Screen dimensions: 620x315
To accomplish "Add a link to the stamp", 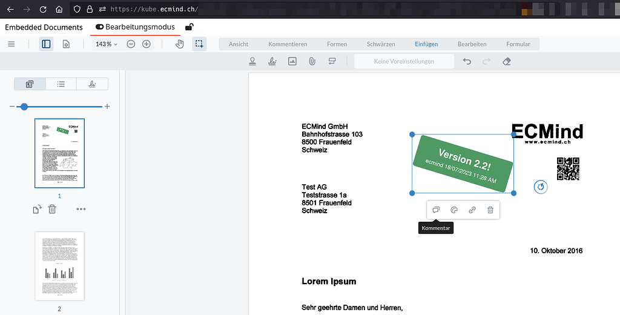I will 472,210.
